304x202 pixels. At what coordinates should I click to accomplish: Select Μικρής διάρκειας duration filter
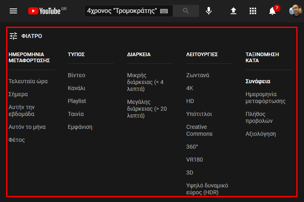pos(145,82)
